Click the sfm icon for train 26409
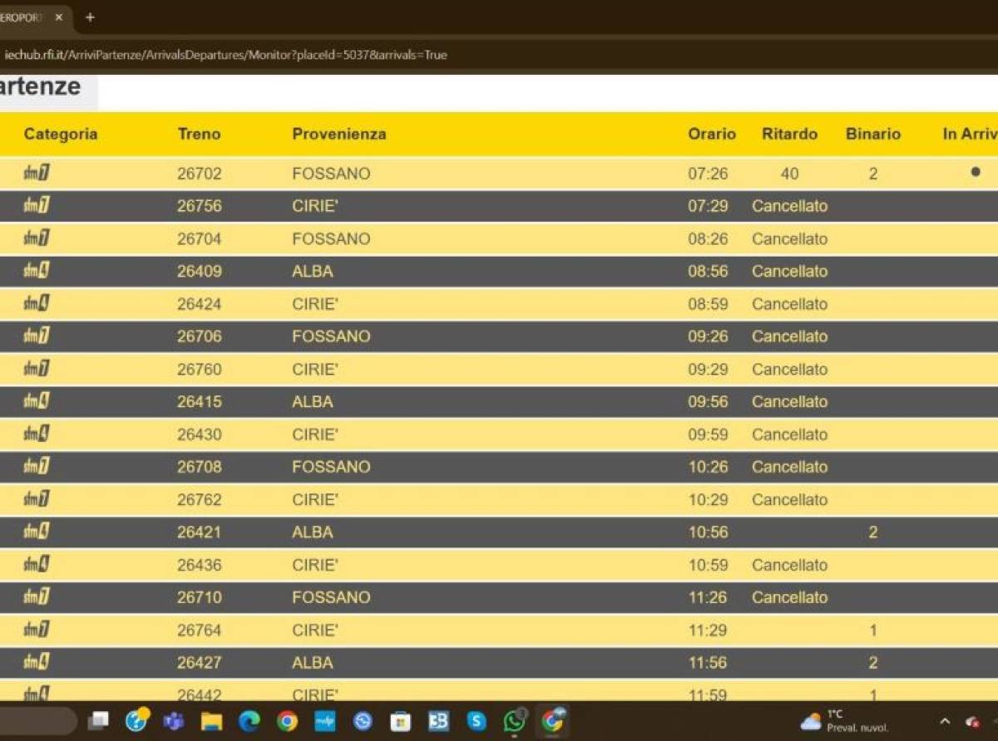 [37, 271]
